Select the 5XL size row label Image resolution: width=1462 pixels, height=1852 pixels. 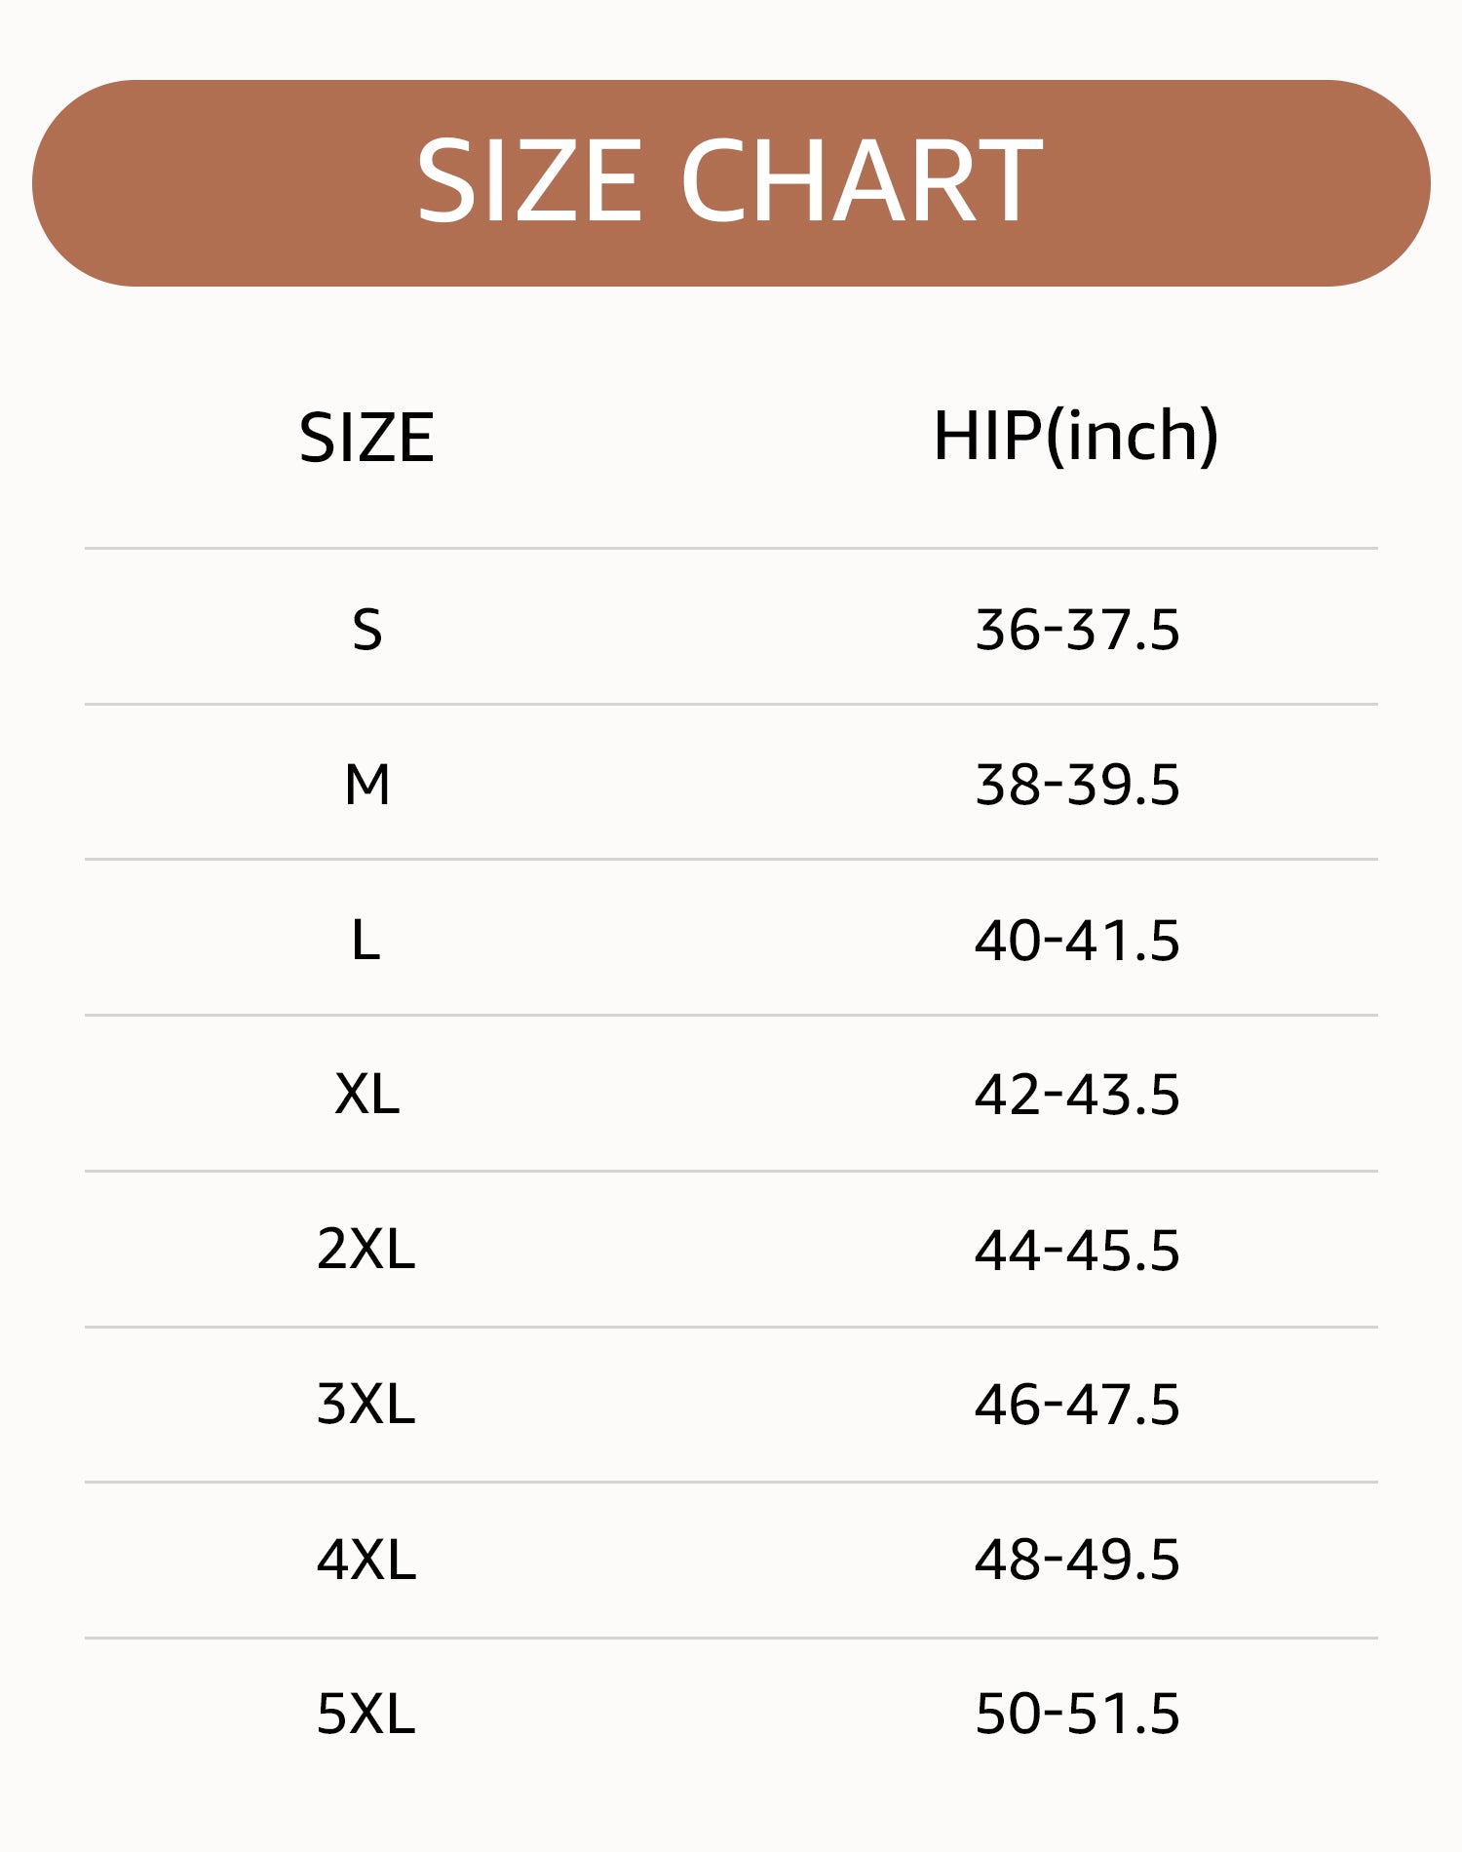pyautogui.click(x=366, y=1714)
